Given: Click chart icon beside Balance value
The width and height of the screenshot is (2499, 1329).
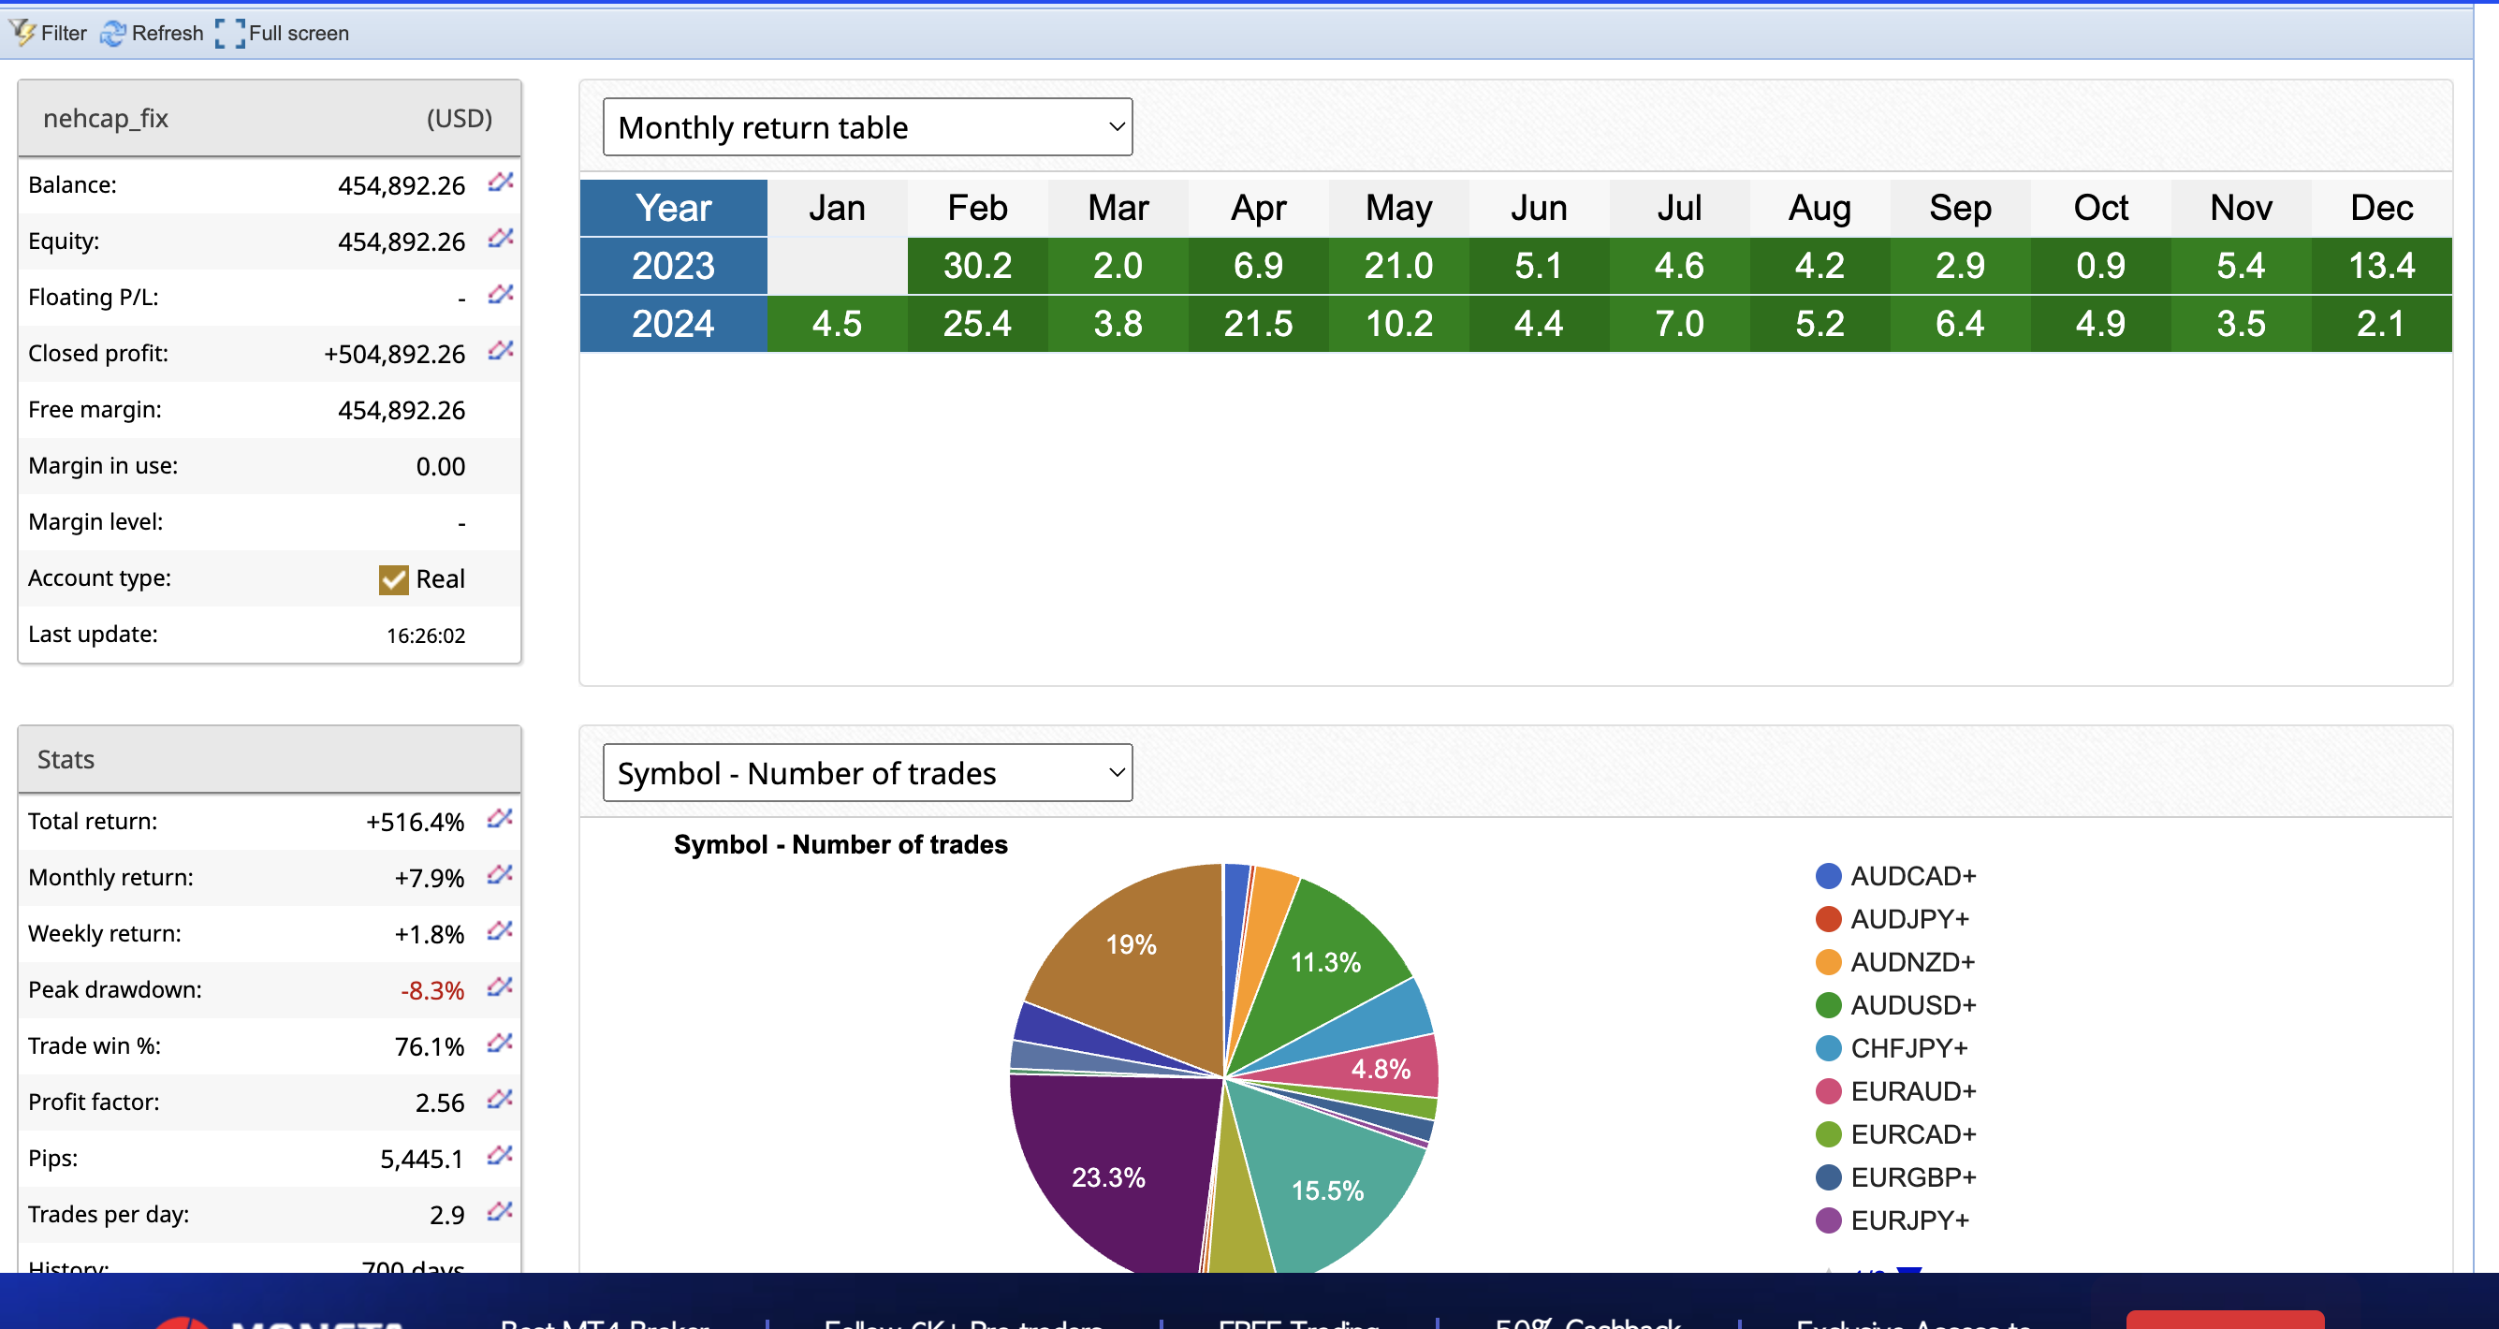Looking at the screenshot, I should (500, 183).
